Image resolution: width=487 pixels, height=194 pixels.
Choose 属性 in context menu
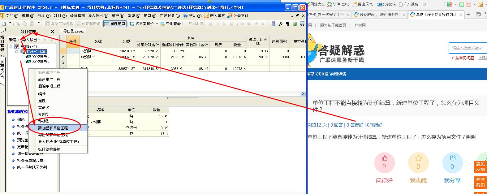[x=42, y=101]
